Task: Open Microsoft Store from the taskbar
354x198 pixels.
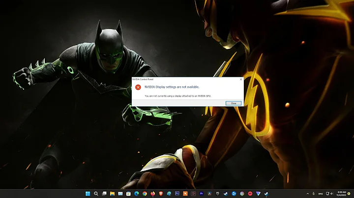Action: click(128, 194)
